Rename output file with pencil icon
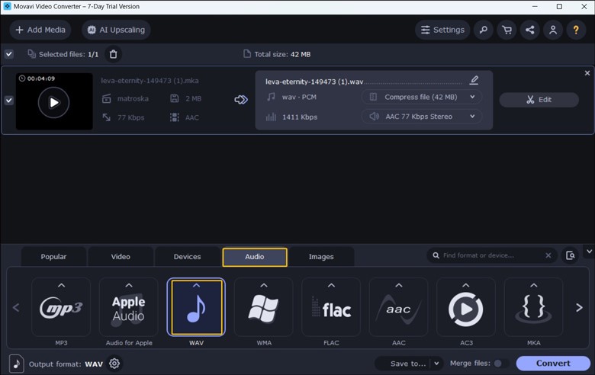Viewport: 595px width, 375px height. point(474,80)
